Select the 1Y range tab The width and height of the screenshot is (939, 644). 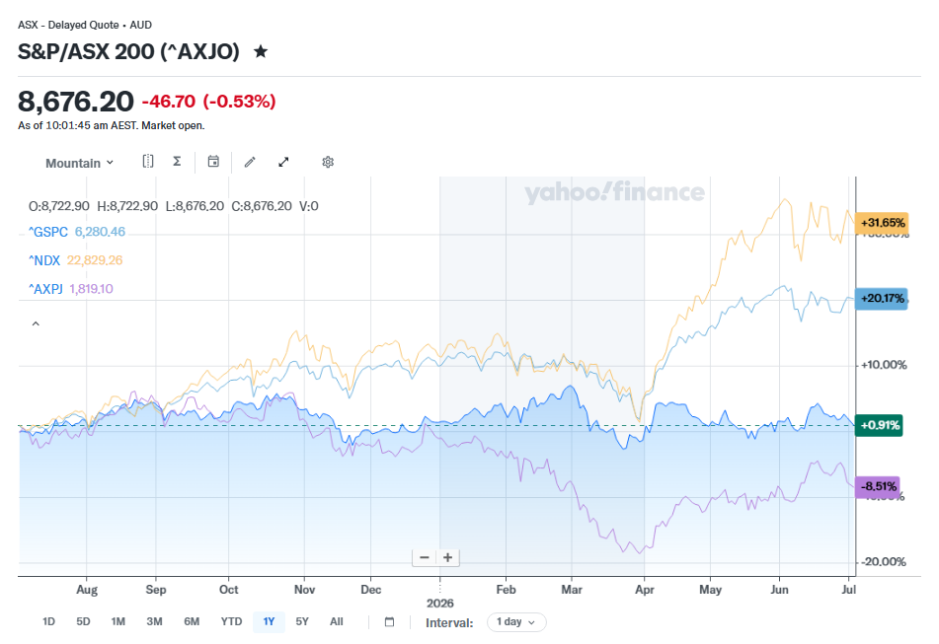269,622
